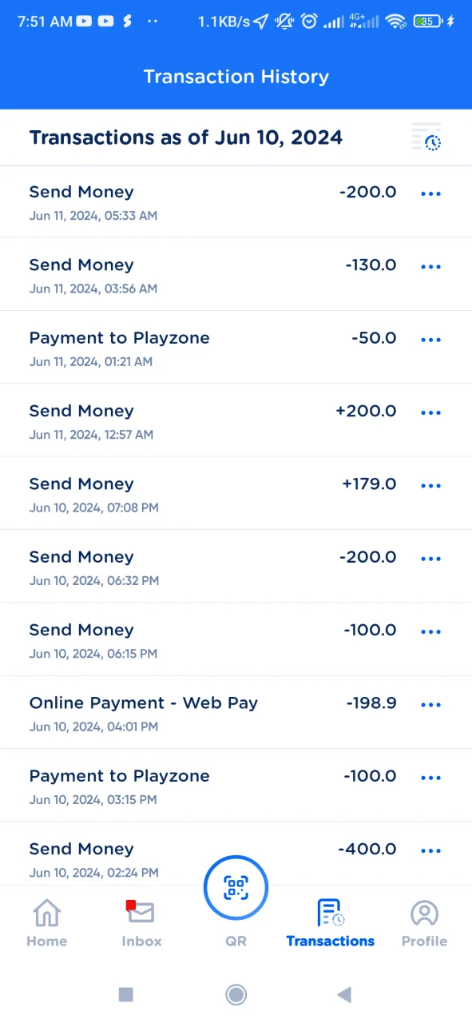Go to the Home tab

pyautogui.click(x=46, y=923)
